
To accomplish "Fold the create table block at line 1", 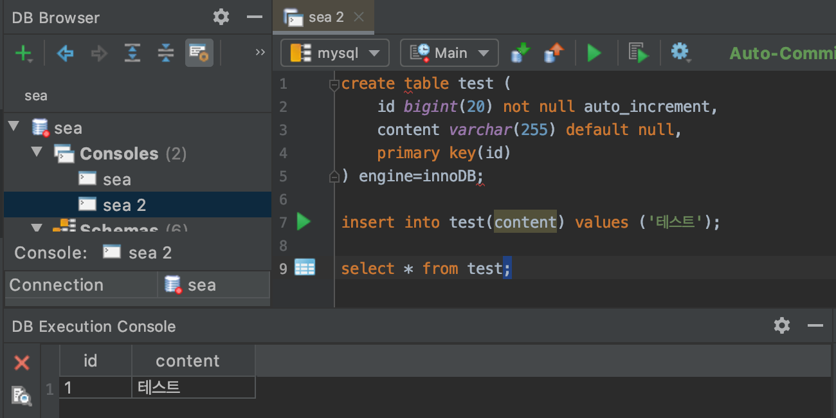I will coord(334,84).
